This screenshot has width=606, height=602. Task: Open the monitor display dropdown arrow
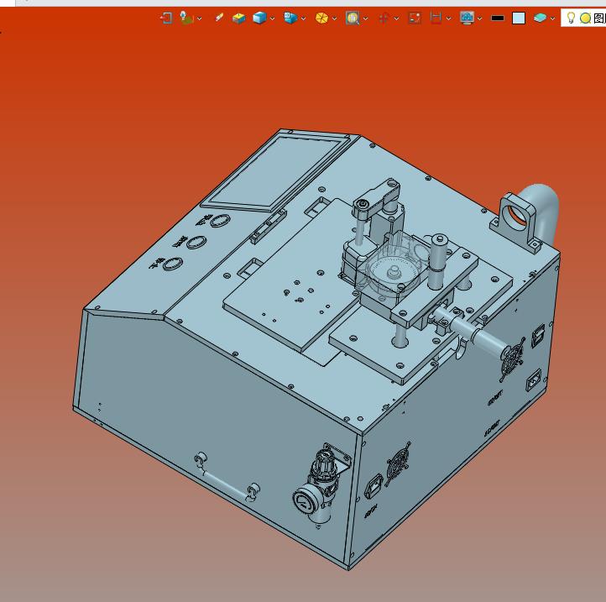479,18
